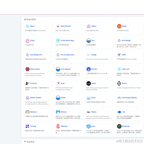
Task: Click the Recoil squiggle logo icon
Action: 119,83
